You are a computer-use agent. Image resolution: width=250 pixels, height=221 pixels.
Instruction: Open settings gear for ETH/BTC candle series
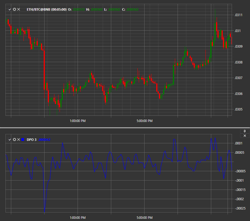click(14, 9)
